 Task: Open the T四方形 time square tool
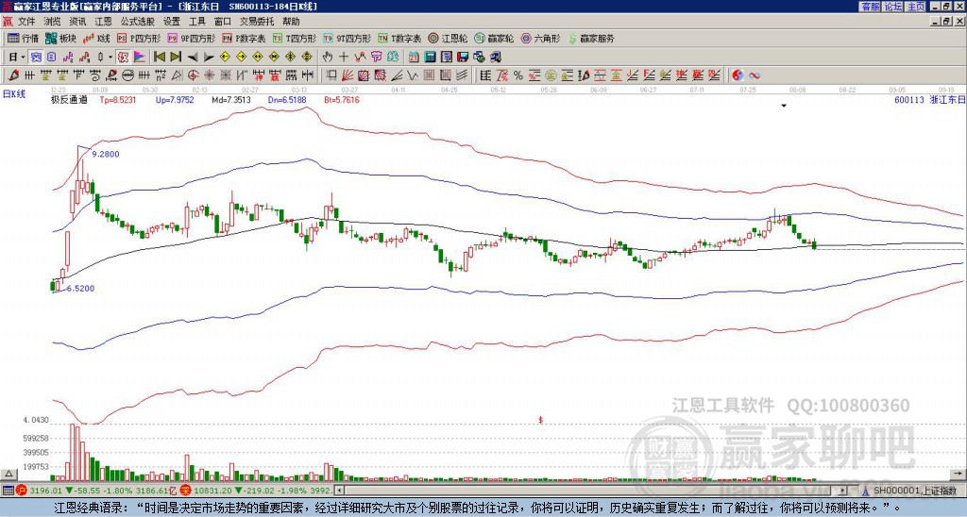(x=295, y=38)
